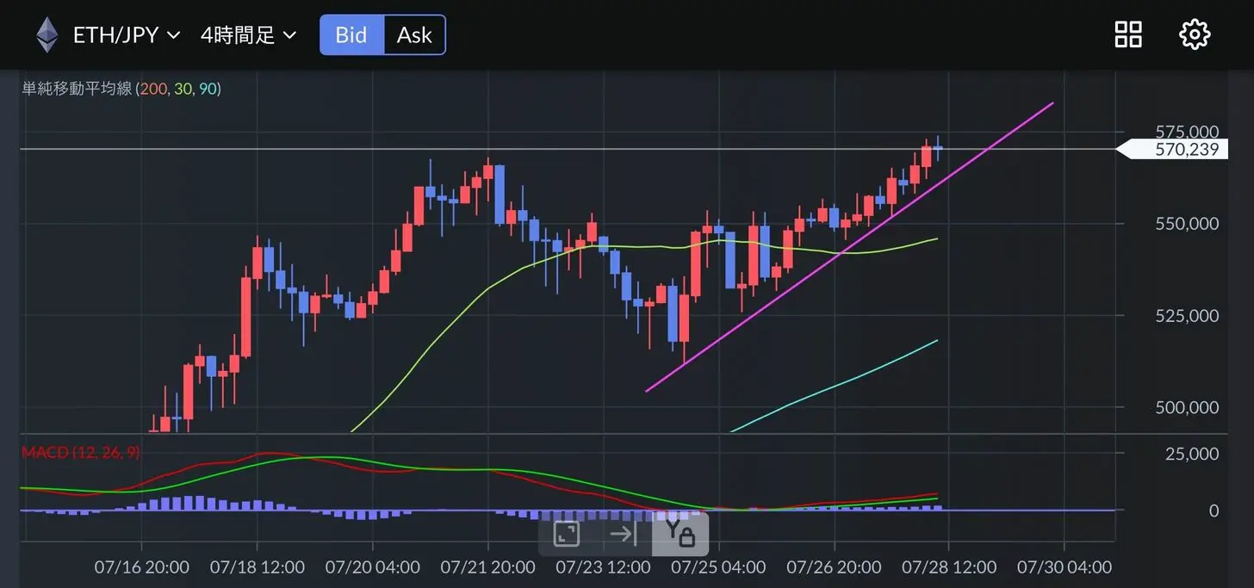Click the 07/28 12:00 time label

coord(949,568)
